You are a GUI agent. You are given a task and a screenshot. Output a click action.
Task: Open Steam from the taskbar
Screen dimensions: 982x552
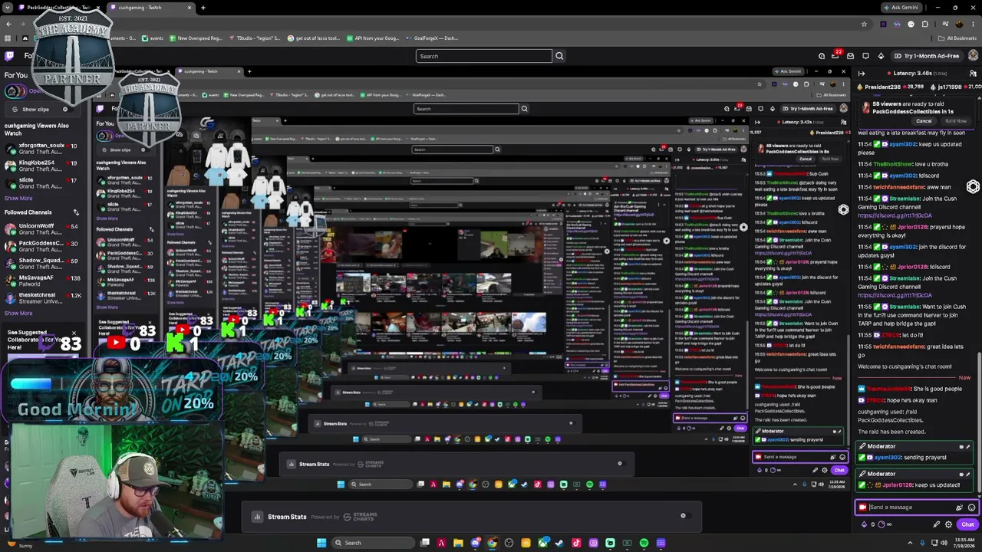[x=559, y=543]
